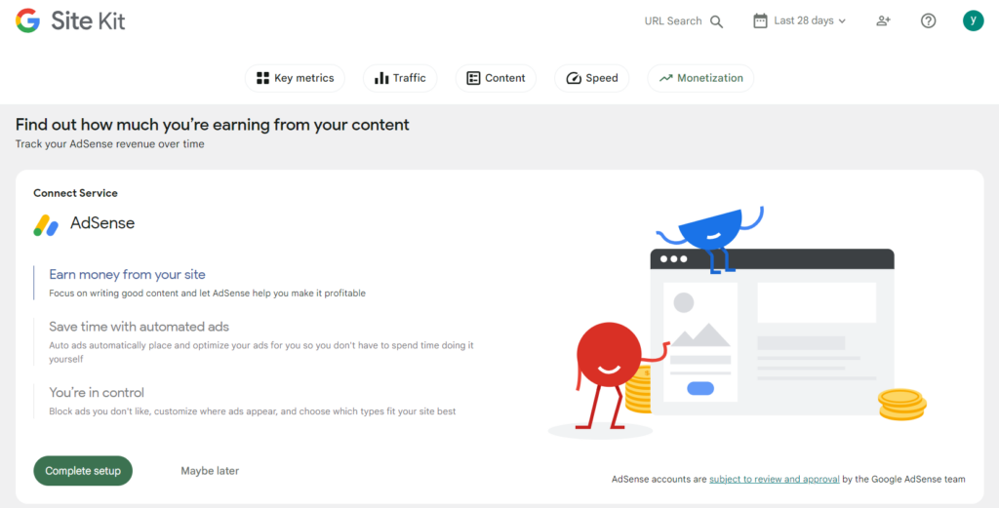The height and width of the screenshot is (508, 999).
Task: Dismiss with the Maybe later button
Action: (210, 471)
